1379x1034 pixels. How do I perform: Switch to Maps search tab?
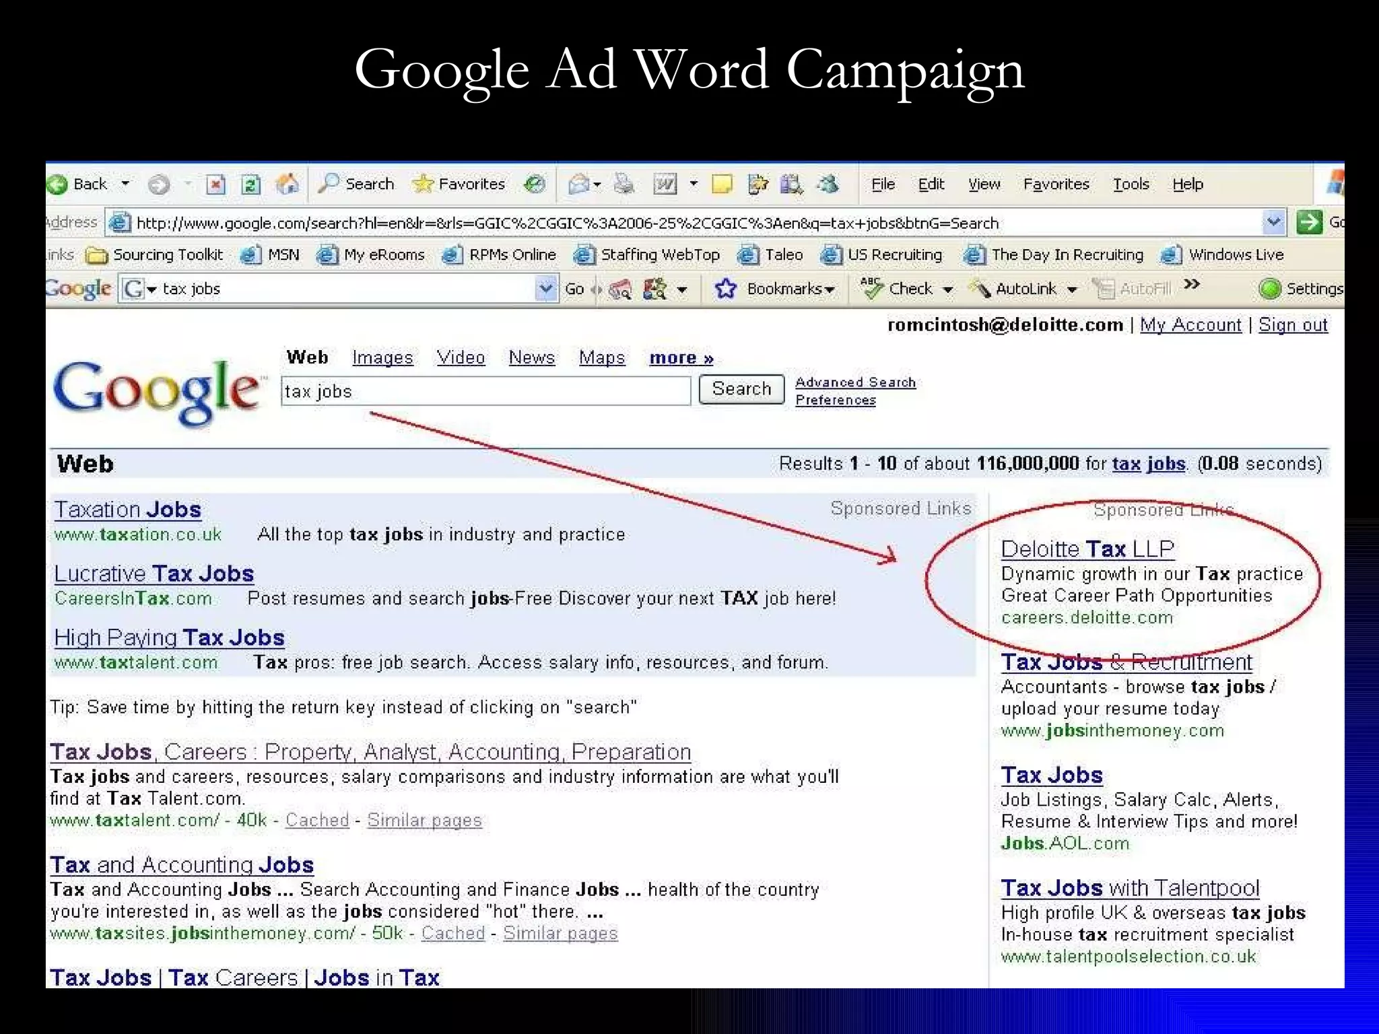(x=602, y=357)
